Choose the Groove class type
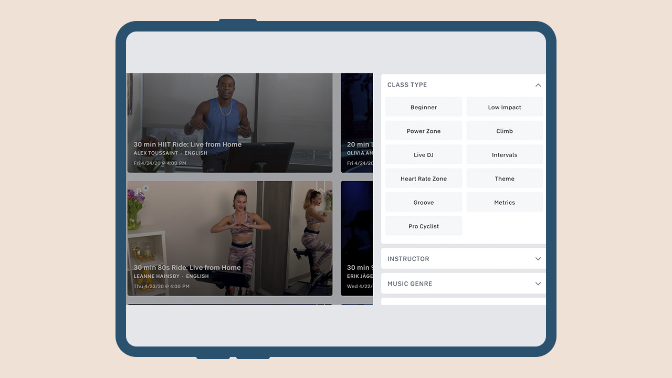This screenshot has width=672, height=378. pyautogui.click(x=424, y=203)
